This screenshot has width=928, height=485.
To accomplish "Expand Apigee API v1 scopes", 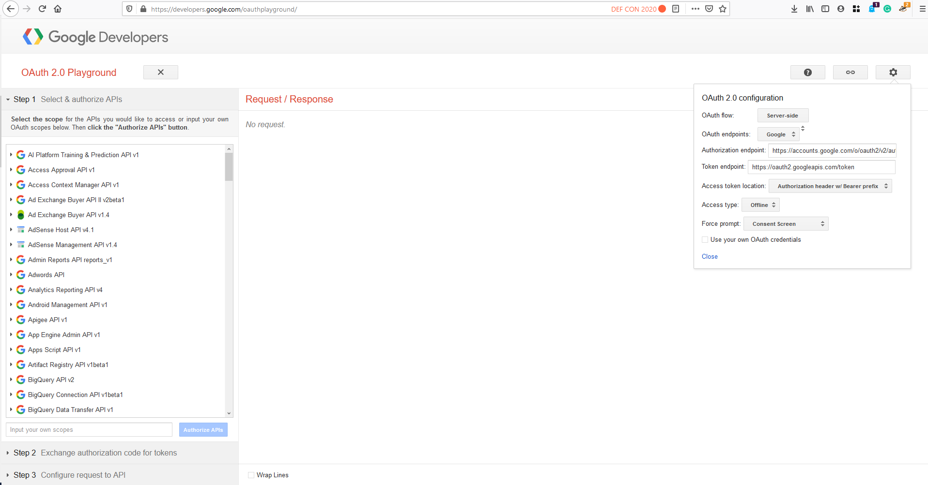I will pyautogui.click(x=11, y=320).
